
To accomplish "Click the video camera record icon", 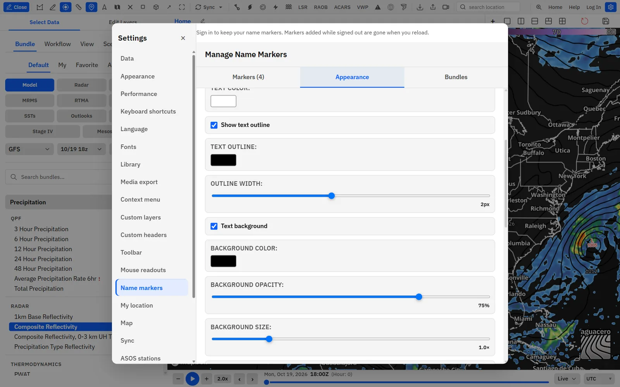I will coord(446,7).
